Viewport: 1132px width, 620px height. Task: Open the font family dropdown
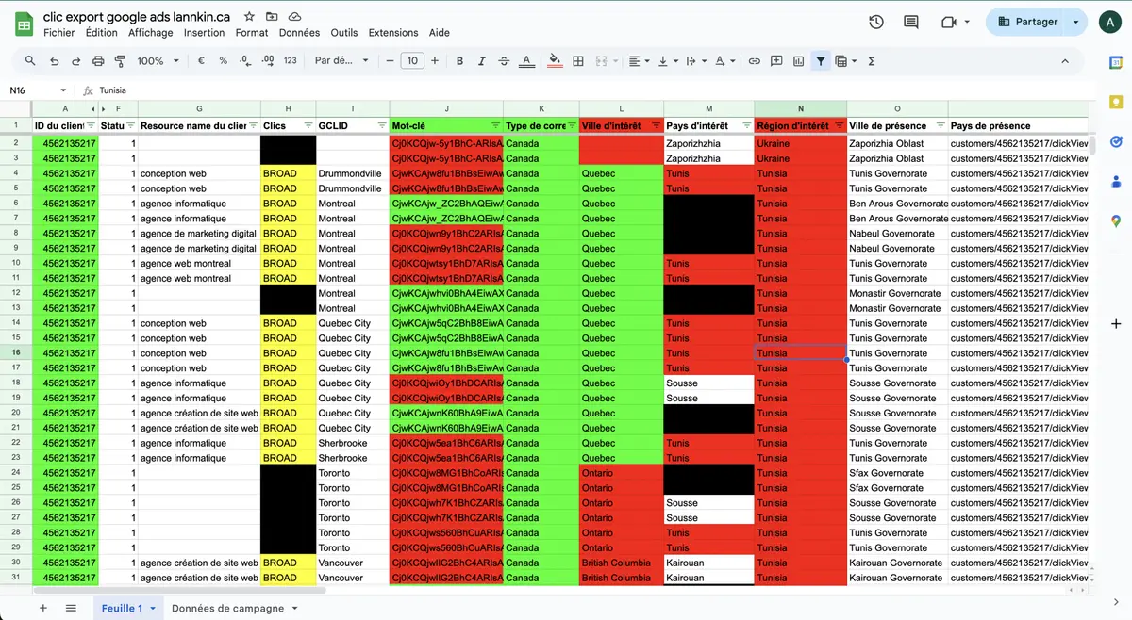[341, 61]
